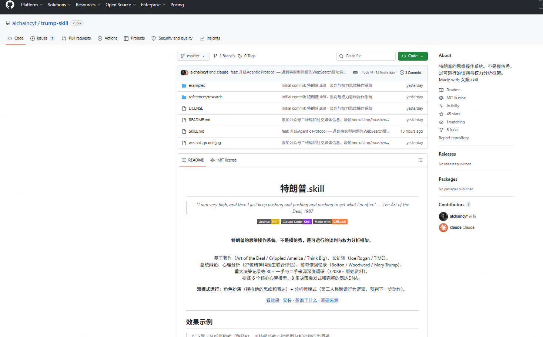The image size is (543, 337).
Task: Click the LICENSE file icon
Action: click(x=184, y=109)
